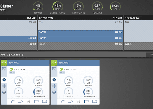Click IP address 176.16.250.14

coord(19,69)
